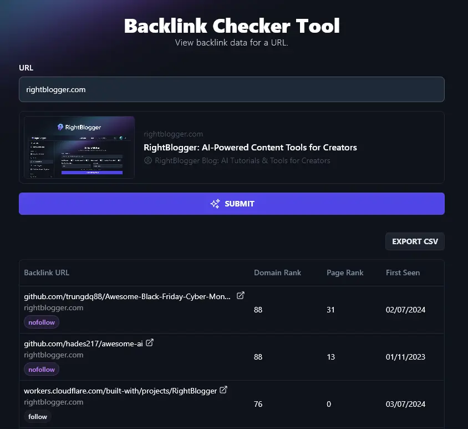Sort by the Domain Rank column header
This screenshot has height=429, width=468.
pyautogui.click(x=277, y=272)
